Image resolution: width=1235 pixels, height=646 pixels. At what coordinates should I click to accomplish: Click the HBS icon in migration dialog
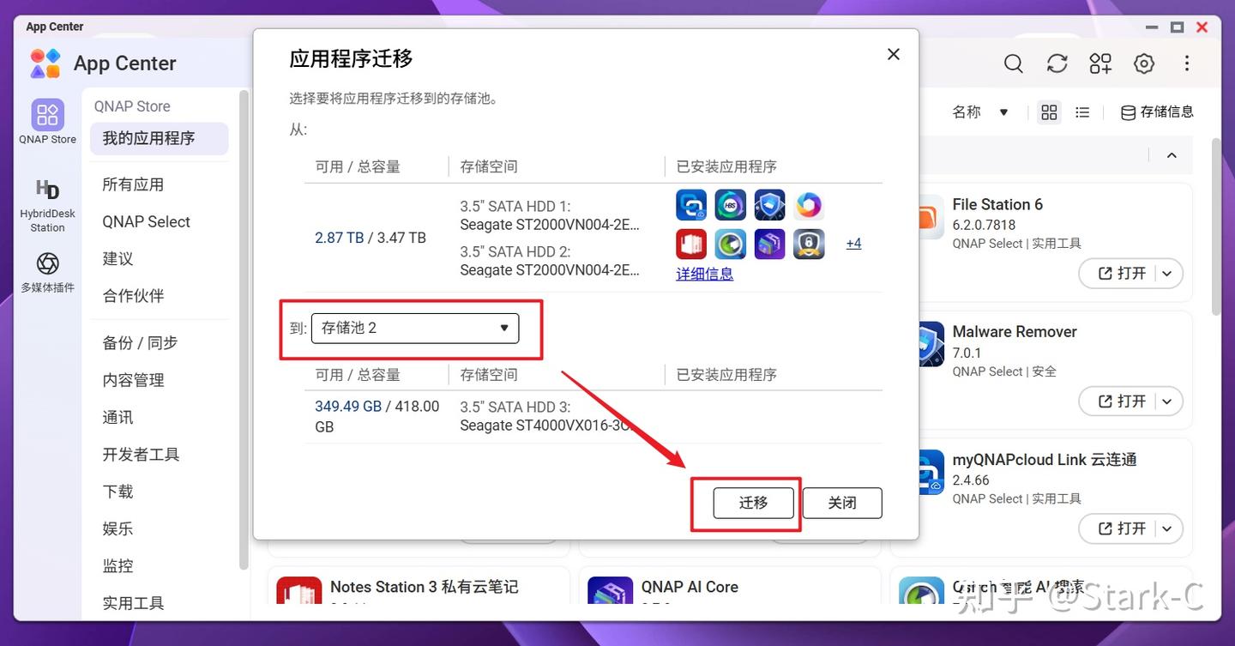731,205
